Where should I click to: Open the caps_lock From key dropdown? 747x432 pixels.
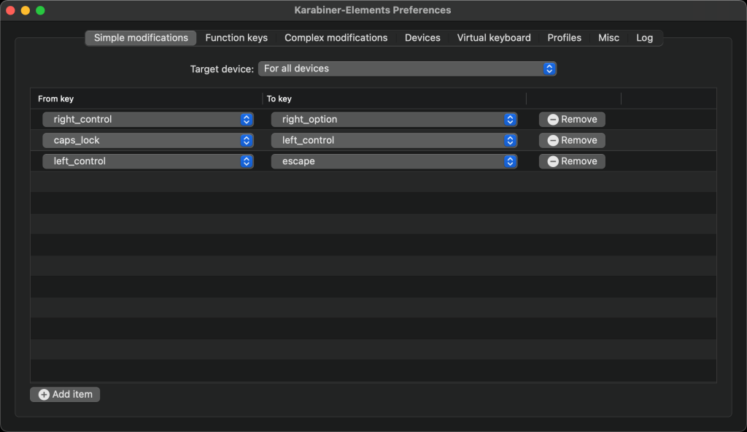click(x=147, y=140)
